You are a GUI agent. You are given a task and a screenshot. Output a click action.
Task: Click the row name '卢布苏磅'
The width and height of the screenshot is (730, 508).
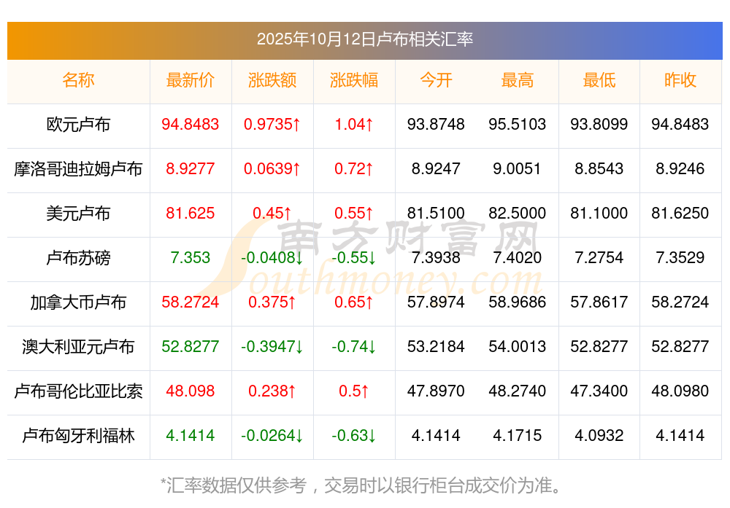[78, 257]
